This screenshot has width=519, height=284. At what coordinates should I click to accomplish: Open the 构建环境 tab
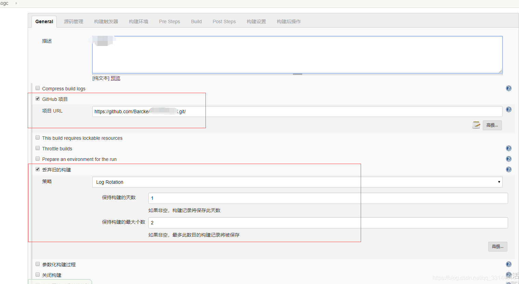point(138,21)
